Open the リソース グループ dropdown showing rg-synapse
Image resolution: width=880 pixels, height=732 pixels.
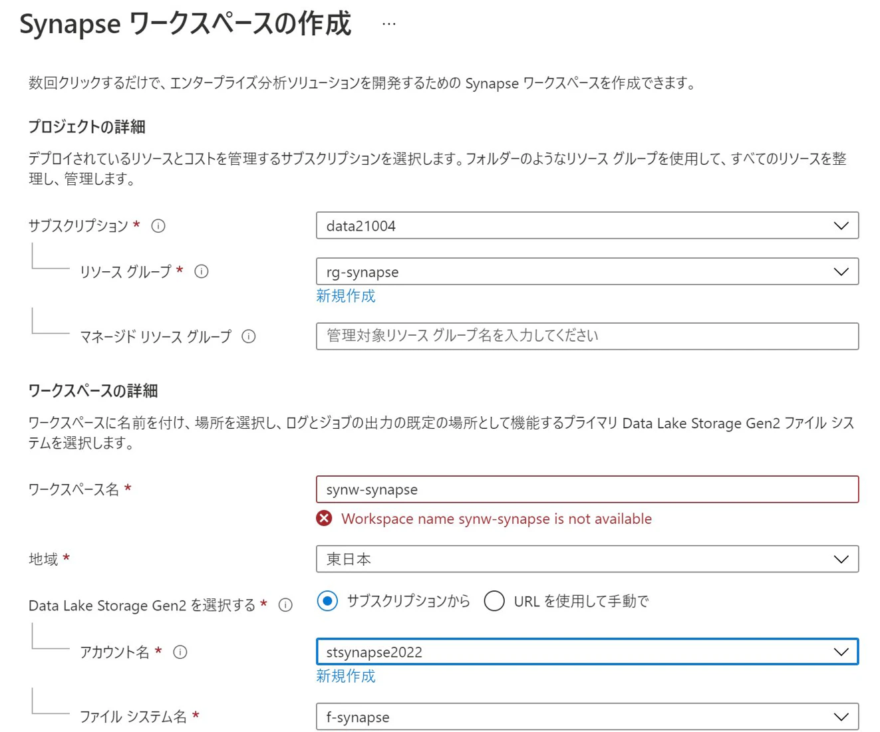pyautogui.click(x=587, y=271)
